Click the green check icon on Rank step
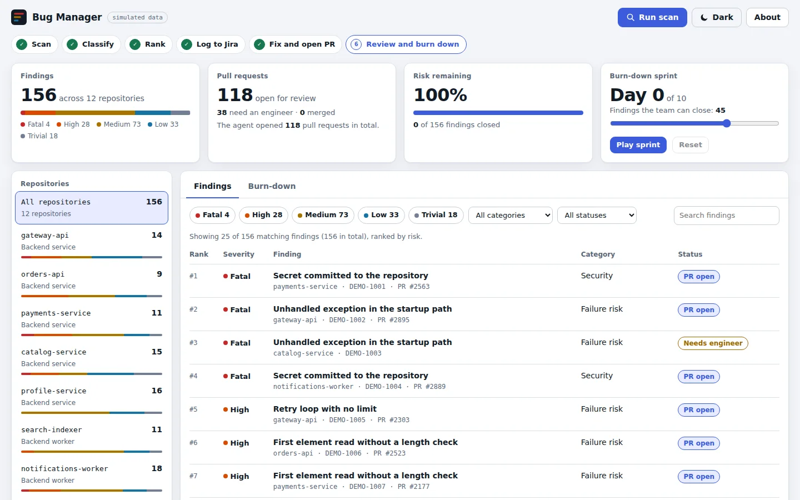 coord(135,44)
